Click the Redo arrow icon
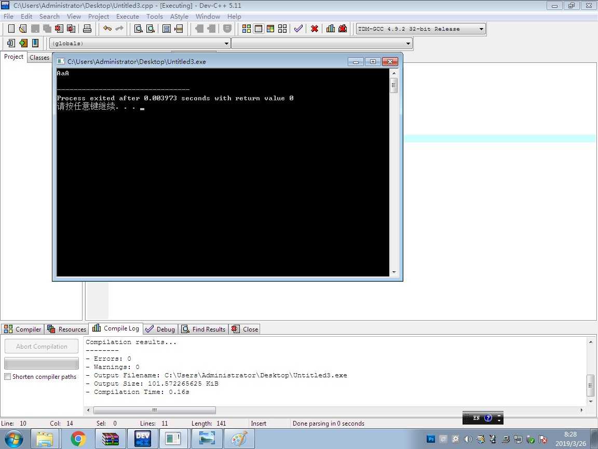The height and width of the screenshot is (449, 598). pyautogui.click(x=119, y=29)
